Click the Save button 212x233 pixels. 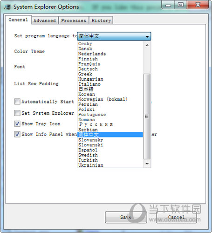[126, 217]
